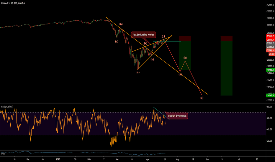Click the Dec label on time axis
Image resolution: width=275 pixels, height=162 pixels.
click(28, 159)
